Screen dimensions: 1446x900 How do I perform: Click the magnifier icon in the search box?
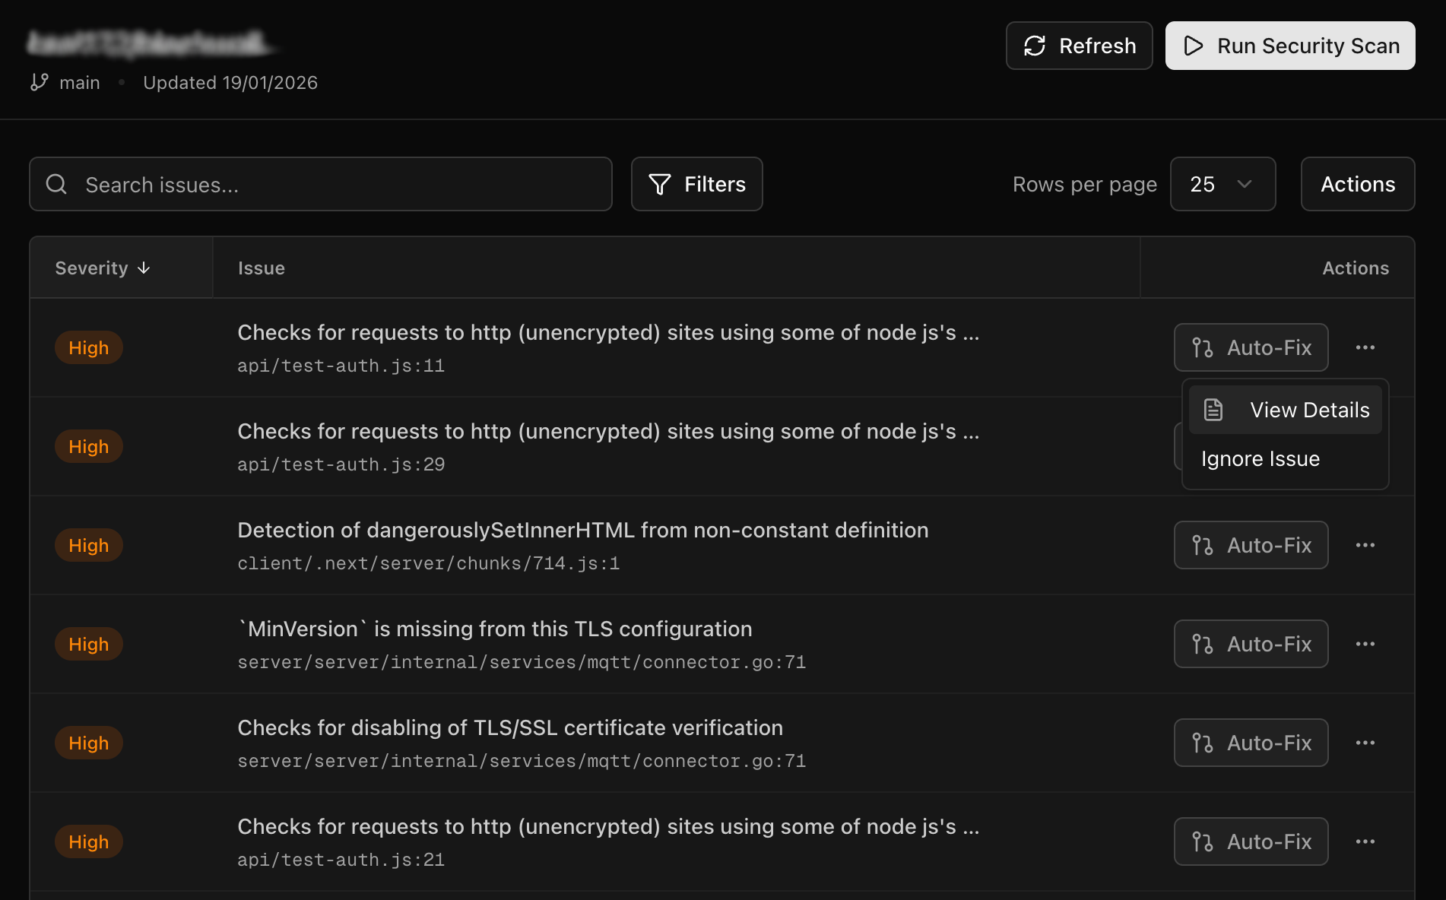pos(56,184)
